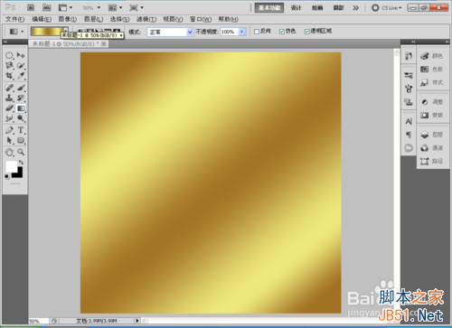Screen dimensions: 452x328
Task: Open the Filter (滤镜) menu
Action: pos(146,19)
